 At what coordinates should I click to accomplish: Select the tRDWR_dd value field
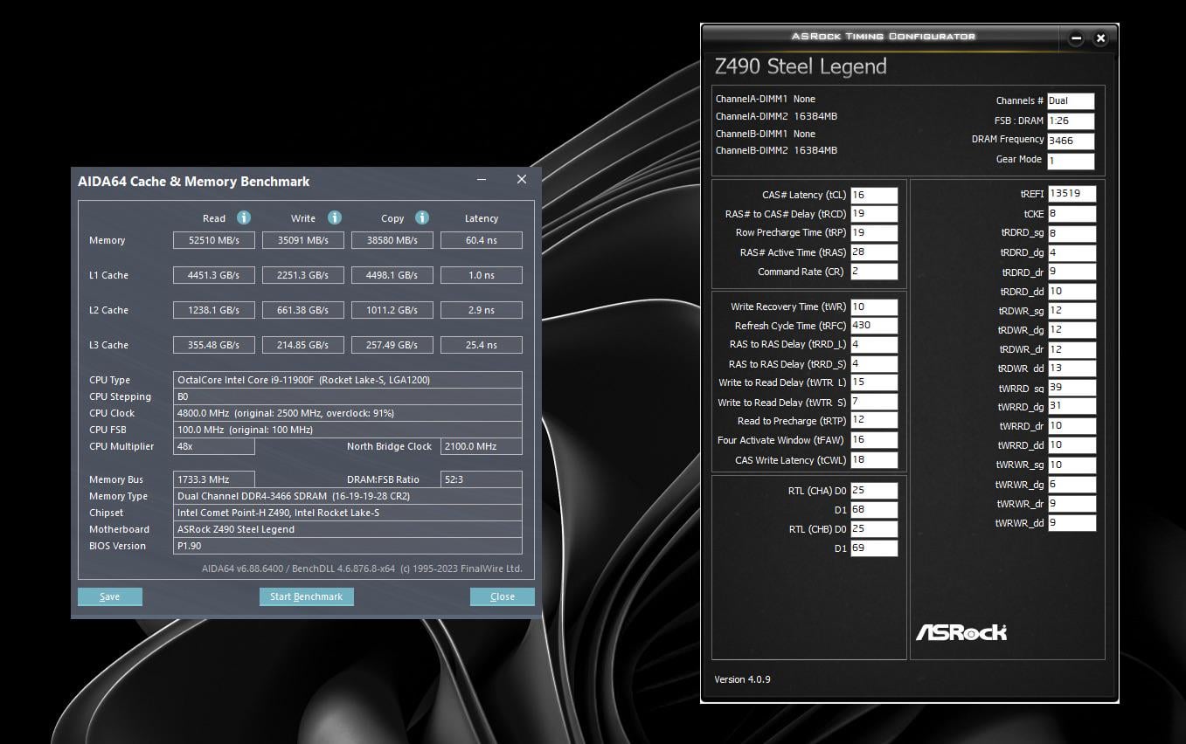tap(1072, 369)
